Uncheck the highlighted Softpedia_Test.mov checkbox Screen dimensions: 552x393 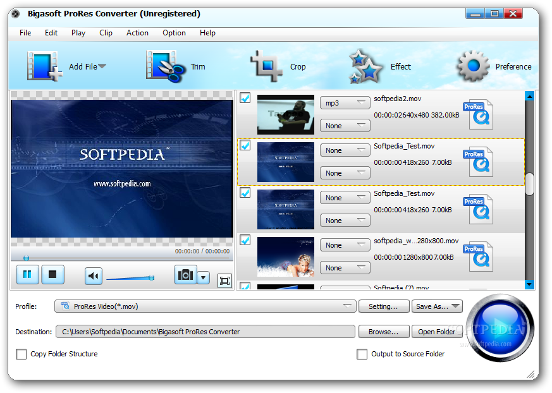245,145
